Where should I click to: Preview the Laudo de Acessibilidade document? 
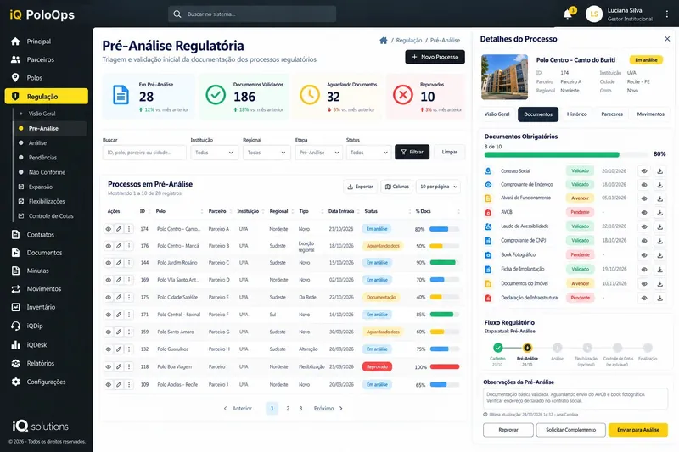[x=644, y=226]
